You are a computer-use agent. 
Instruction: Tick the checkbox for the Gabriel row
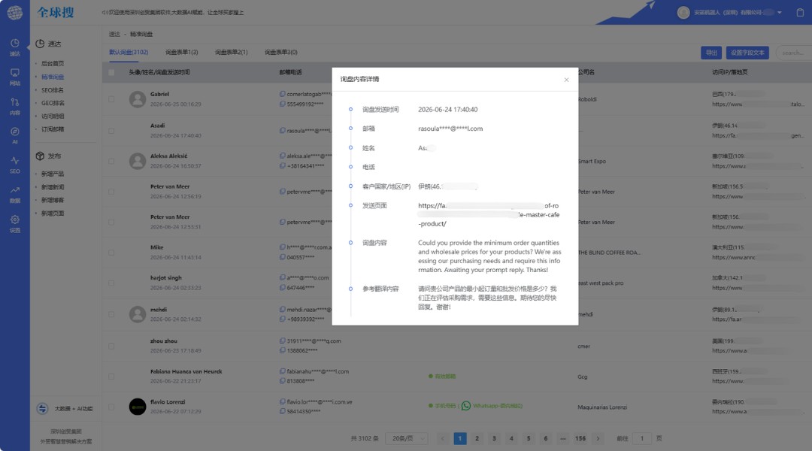(111, 99)
